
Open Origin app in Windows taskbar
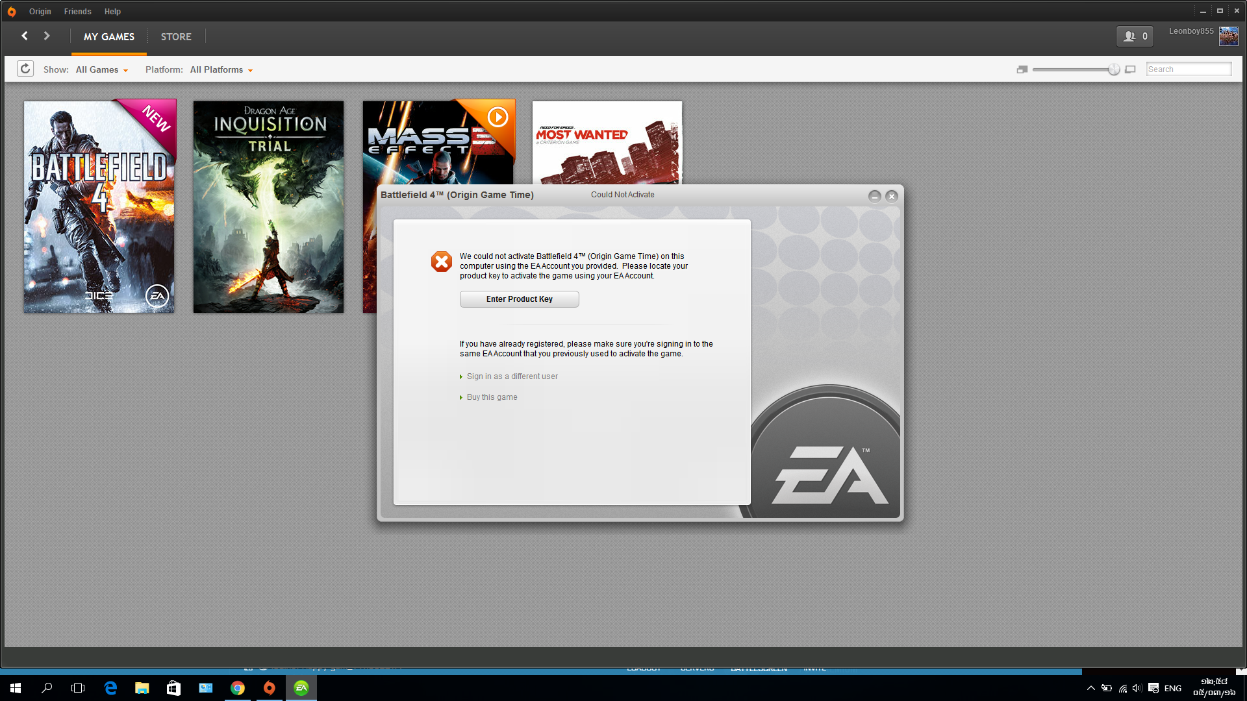pos(269,688)
